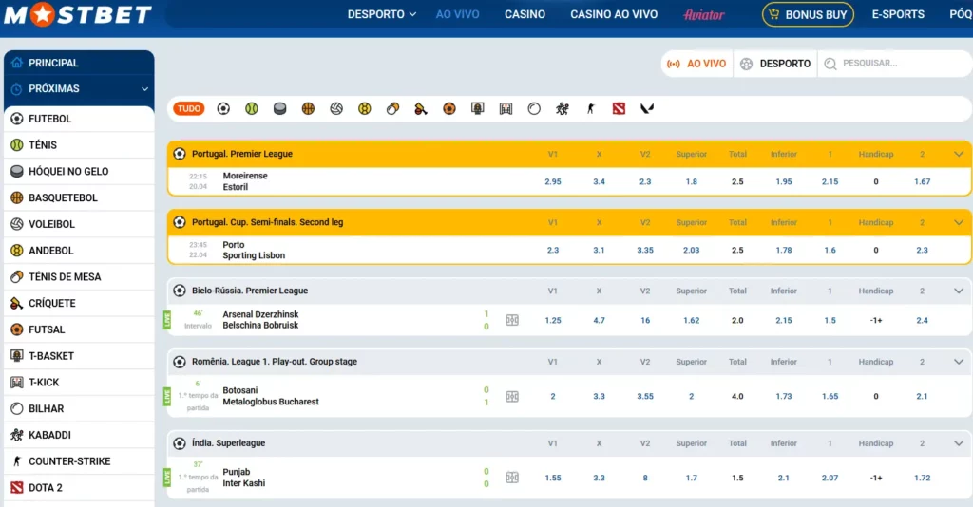The image size is (973, 507).
Task: Select V2 odds 16 for Belschina Bobruisk
Action: (645, 321)
